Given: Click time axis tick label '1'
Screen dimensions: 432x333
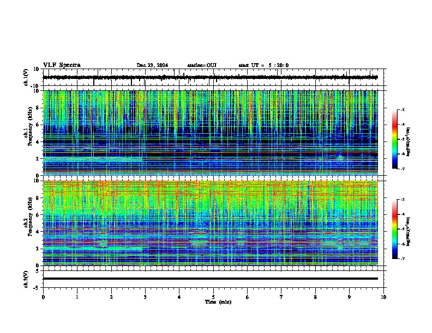Looking at the screenshot, I should point(77,297).
